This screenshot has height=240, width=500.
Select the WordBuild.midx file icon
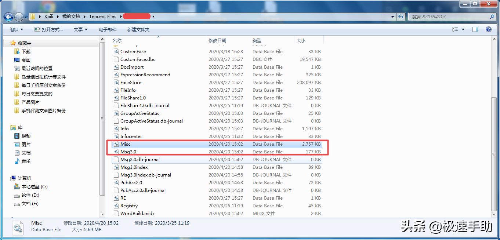(116, 214)
